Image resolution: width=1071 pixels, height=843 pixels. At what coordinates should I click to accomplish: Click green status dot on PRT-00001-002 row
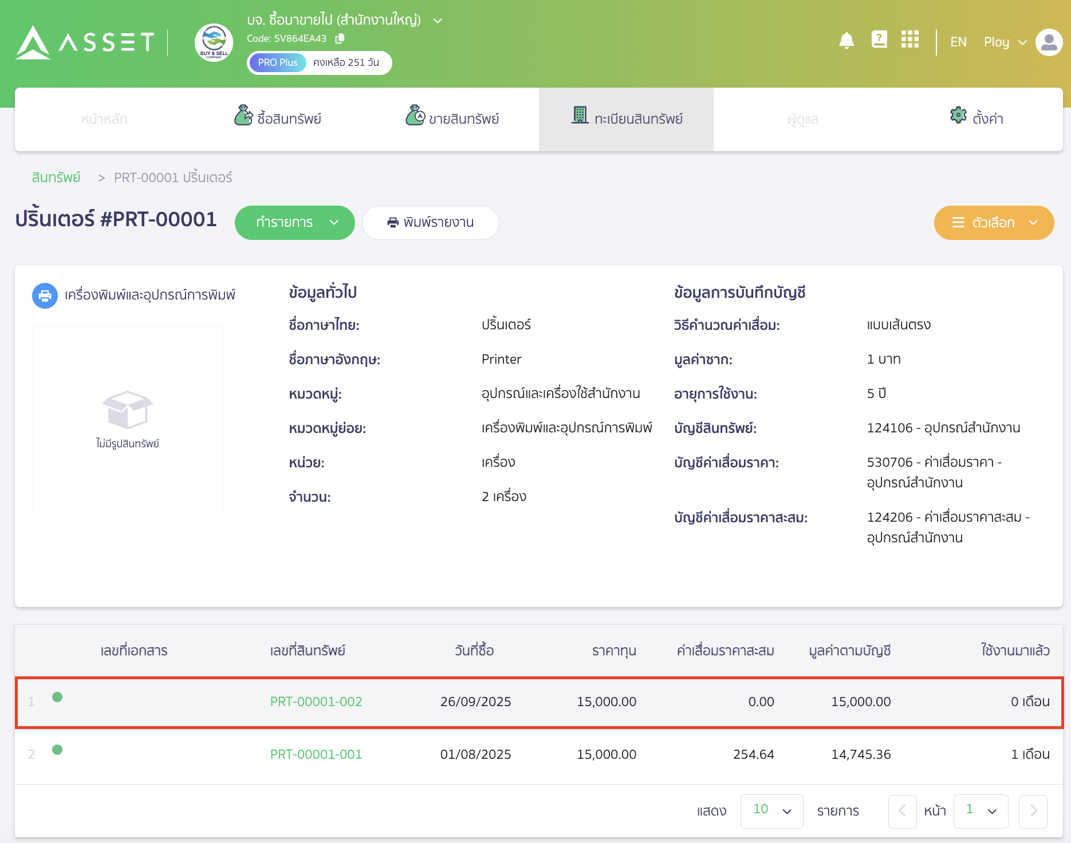tap(57, 698)
